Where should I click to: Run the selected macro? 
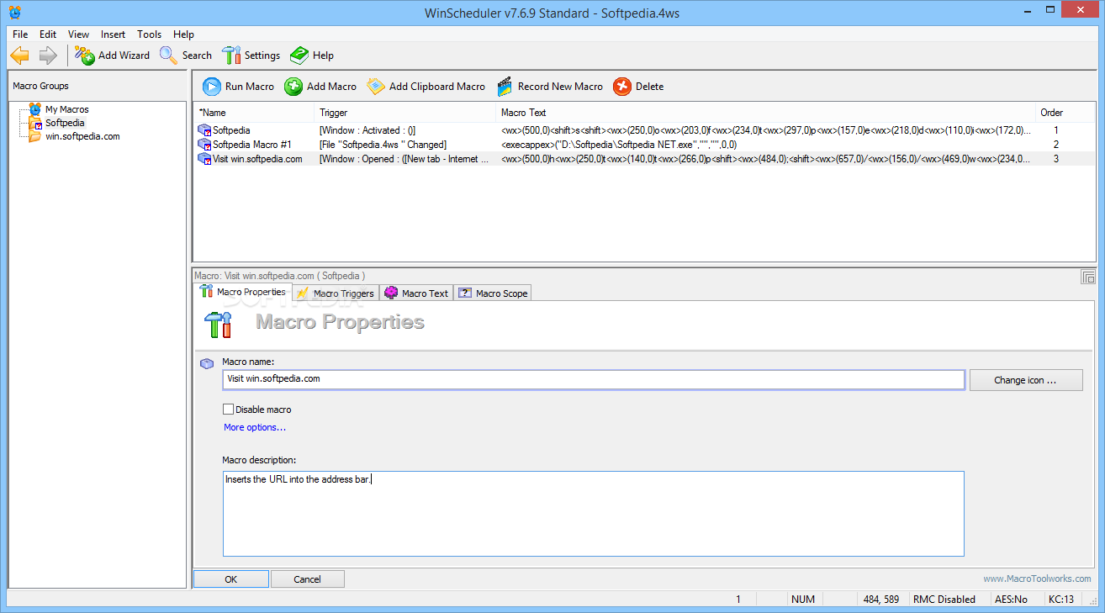click(x=239, y=87)
